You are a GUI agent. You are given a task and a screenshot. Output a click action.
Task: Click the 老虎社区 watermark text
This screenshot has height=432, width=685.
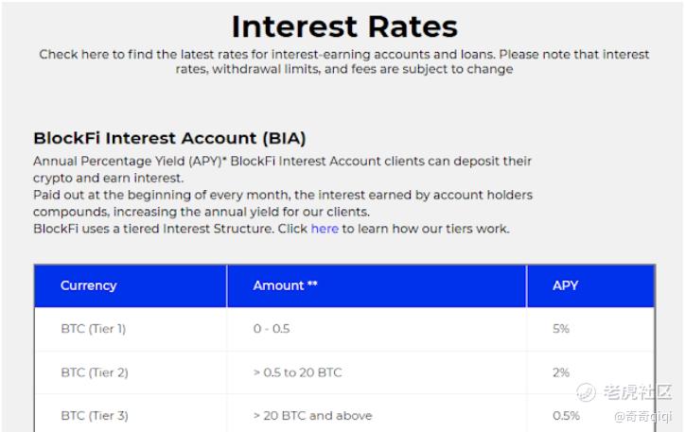point(638,392)
